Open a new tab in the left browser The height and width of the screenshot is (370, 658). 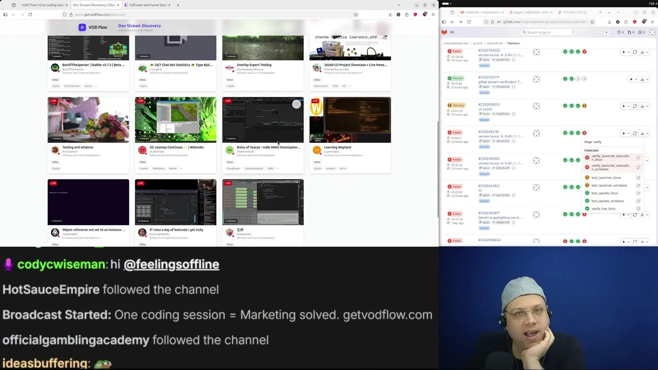tap(178, 5)
